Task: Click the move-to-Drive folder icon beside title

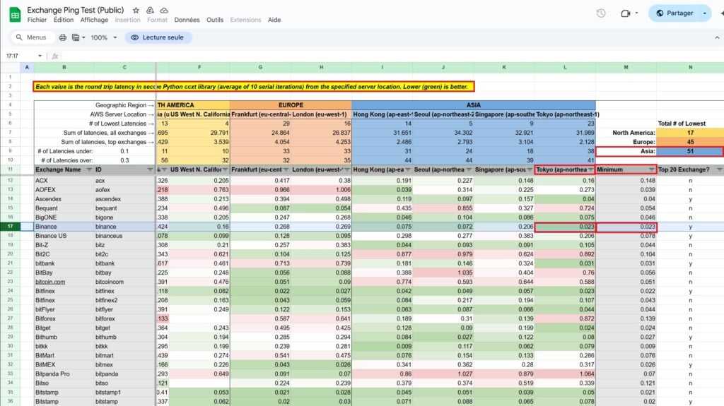Action: (x=150, y=10)
